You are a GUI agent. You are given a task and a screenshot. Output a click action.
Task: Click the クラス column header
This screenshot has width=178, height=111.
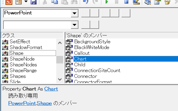32,35
